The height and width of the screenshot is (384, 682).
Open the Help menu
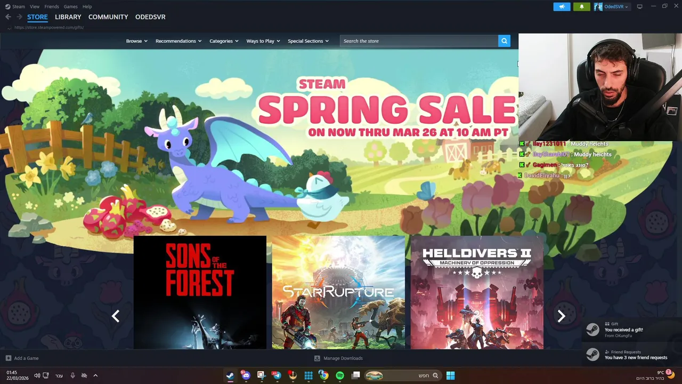[x=87, y=6]
